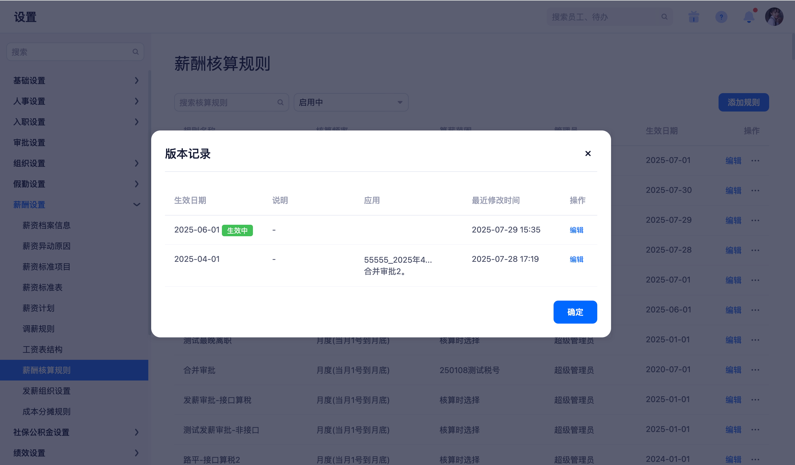Edit the 2025-04-01 version record
The height and width of the screenshot is (465, 795).
(x=576, y=259)
